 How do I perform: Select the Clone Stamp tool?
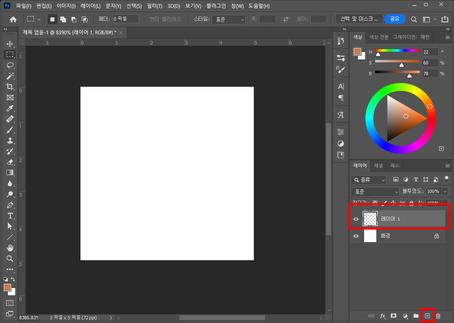click(10, 141)
